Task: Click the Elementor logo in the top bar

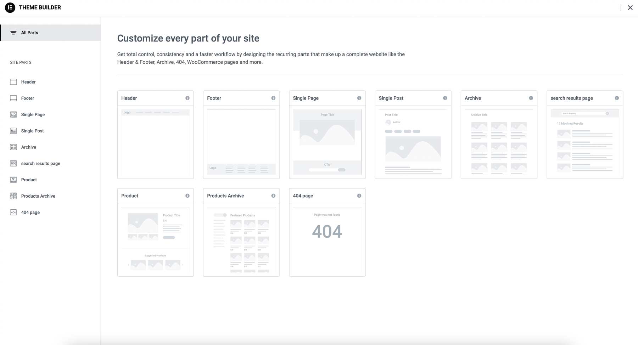Action: (x=10, y=7)
